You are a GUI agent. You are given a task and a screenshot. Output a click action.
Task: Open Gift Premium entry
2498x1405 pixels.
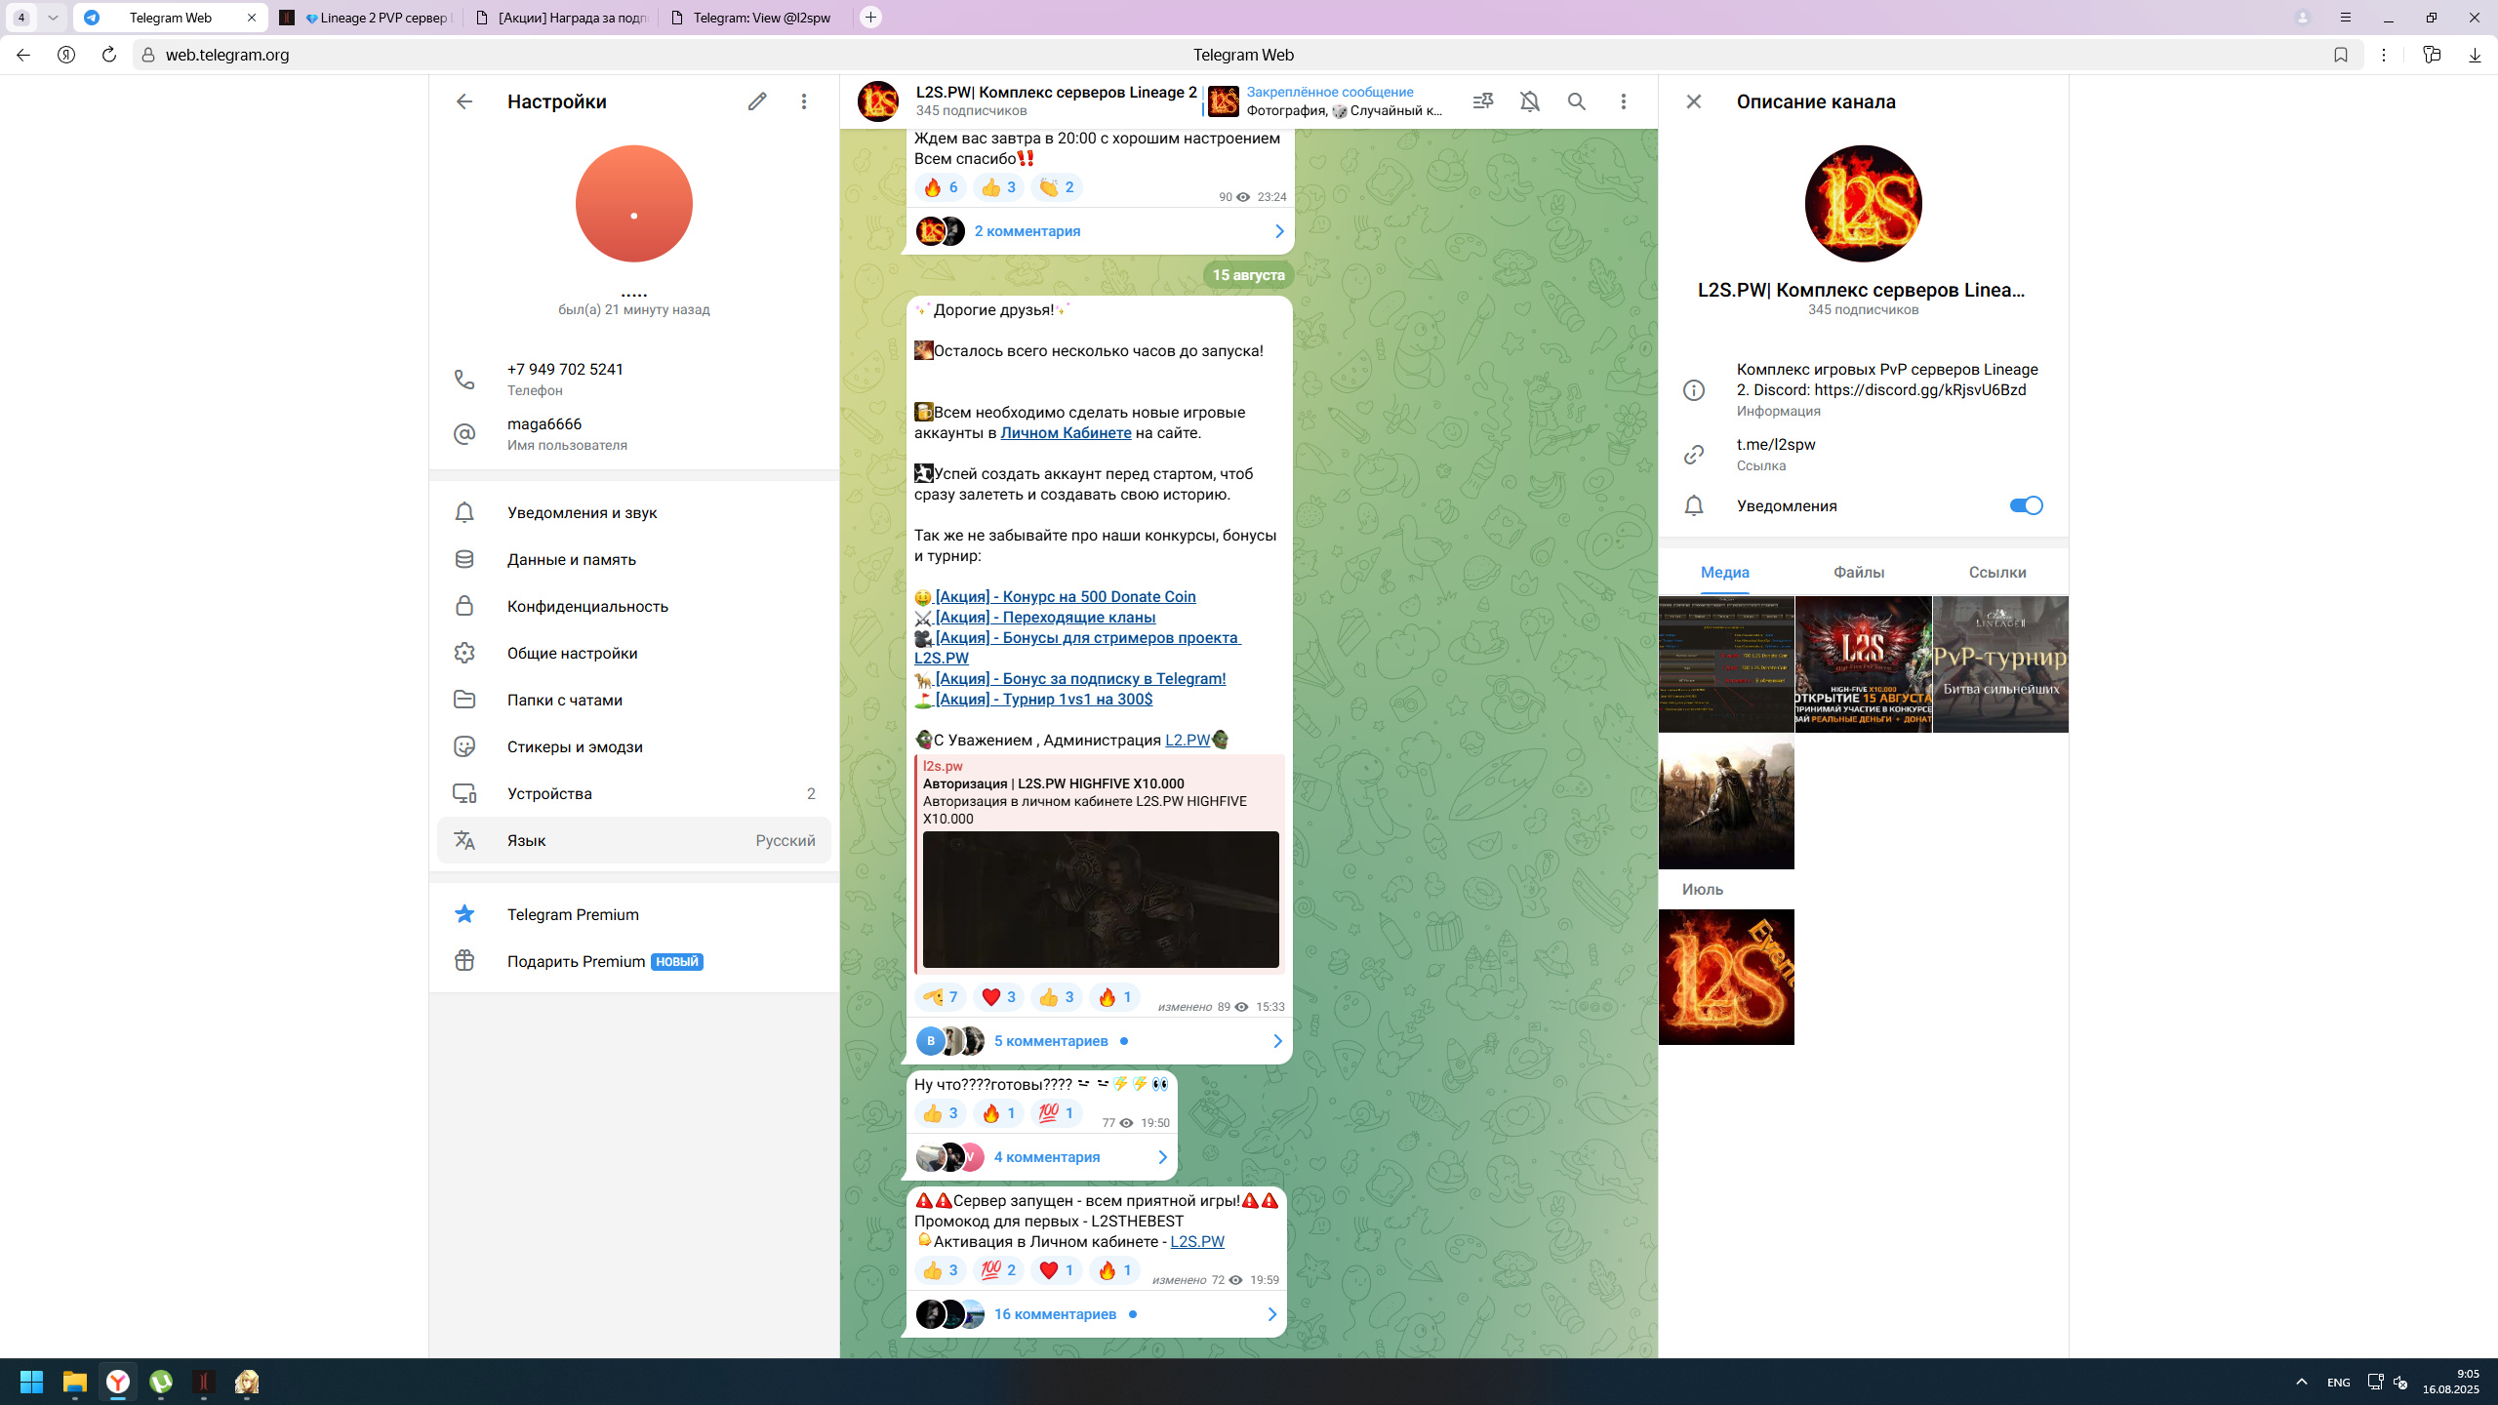point(634,961)
